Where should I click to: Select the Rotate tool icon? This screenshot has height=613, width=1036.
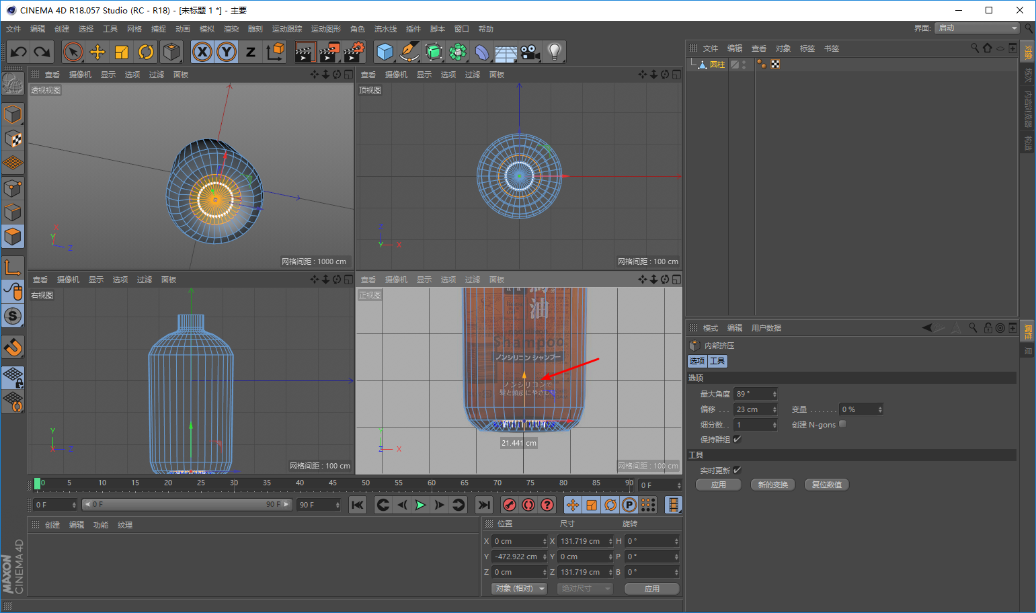coord(146,52)
